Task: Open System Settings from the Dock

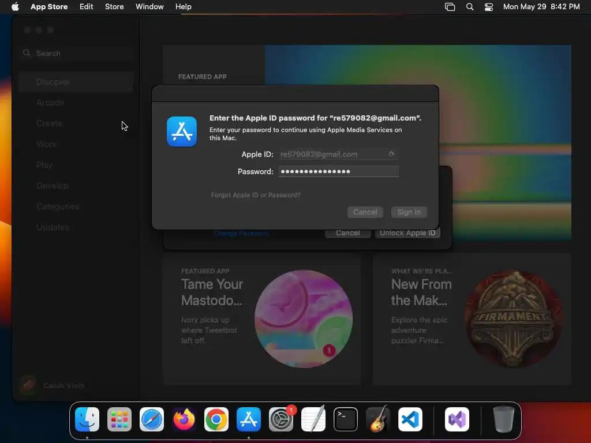Action: click(281, 419)
